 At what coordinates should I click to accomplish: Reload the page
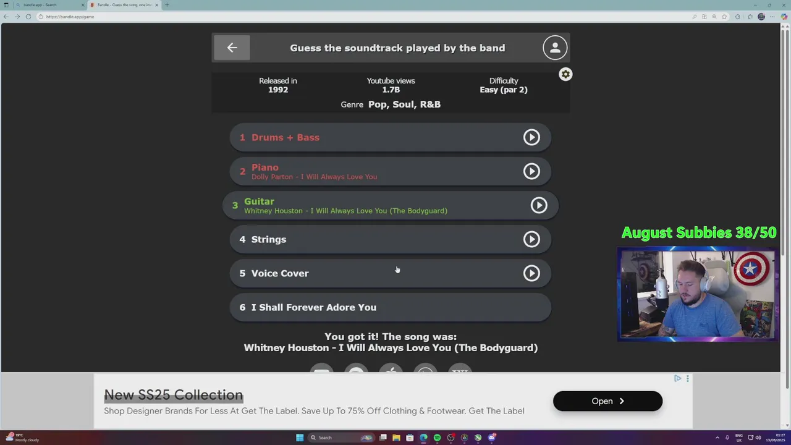pos(28,17)
